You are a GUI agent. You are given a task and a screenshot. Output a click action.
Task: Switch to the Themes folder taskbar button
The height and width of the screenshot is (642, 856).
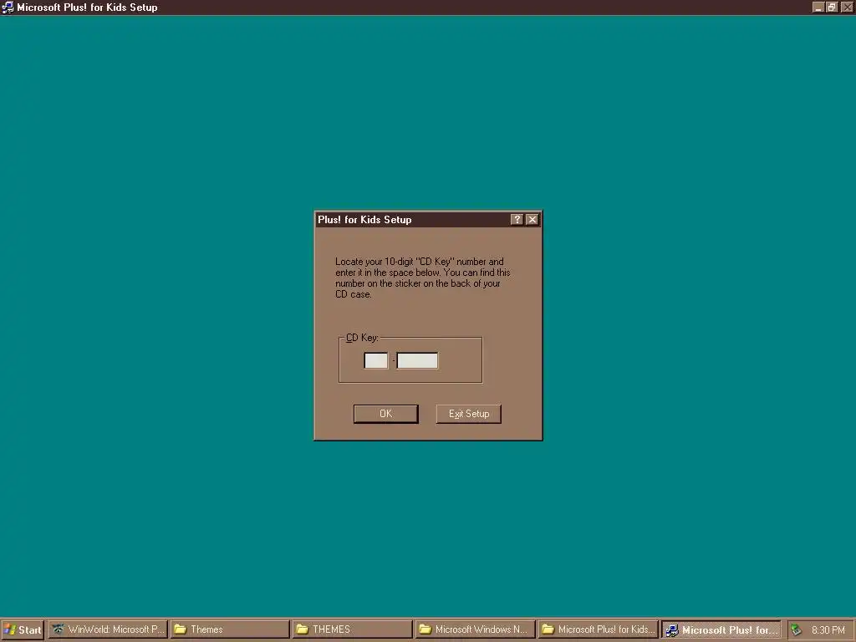tap(231, 629)
